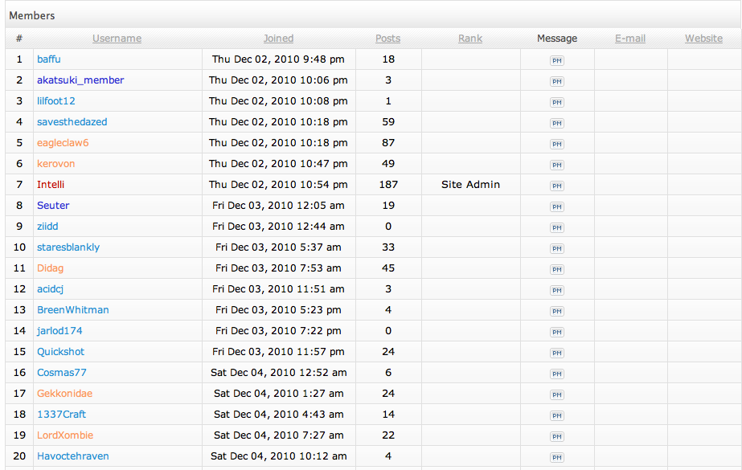Click the Website column header

coord(703,39)
